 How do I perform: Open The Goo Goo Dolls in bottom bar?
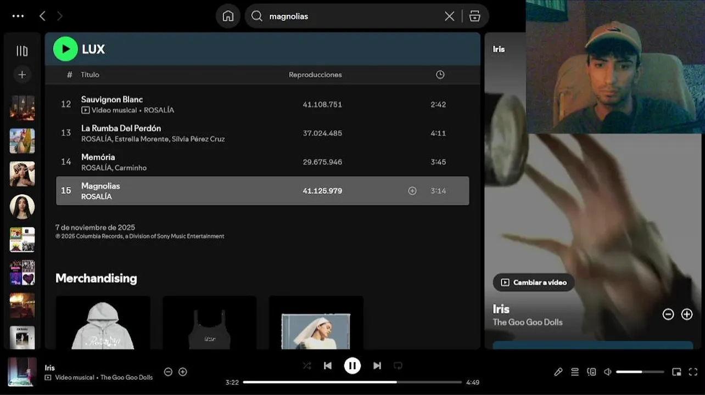(126, 377)
